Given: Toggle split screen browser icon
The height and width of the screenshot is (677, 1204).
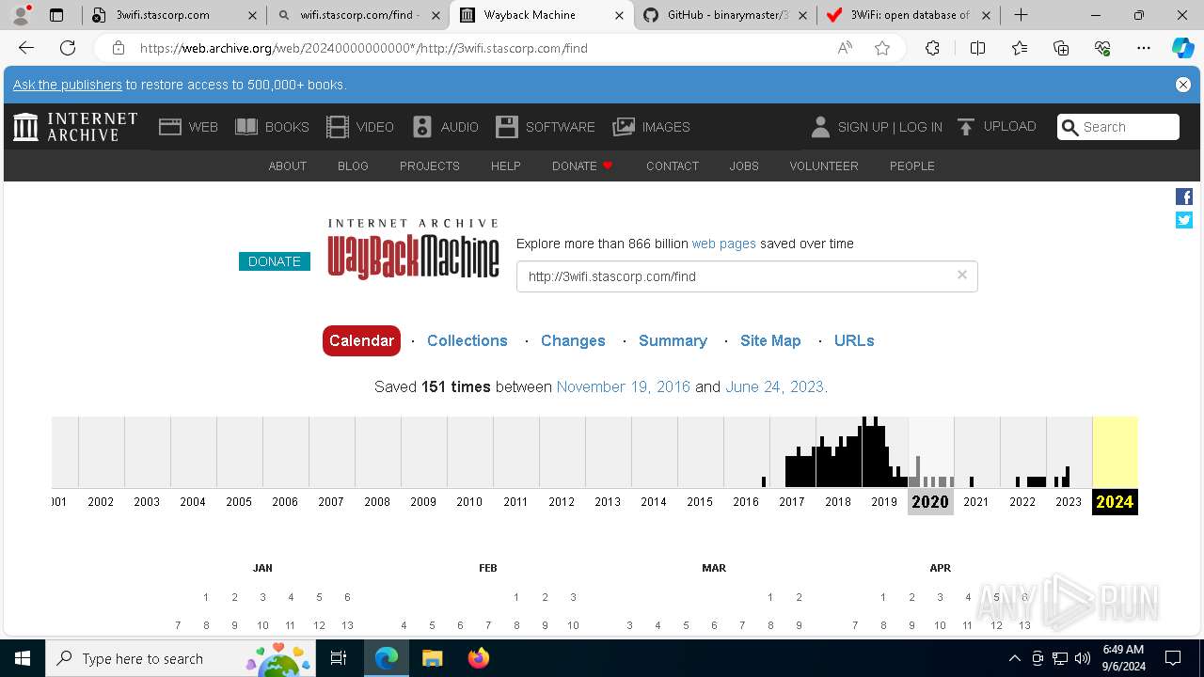Looking at the screenshot, I should click(x=977, y=48).
